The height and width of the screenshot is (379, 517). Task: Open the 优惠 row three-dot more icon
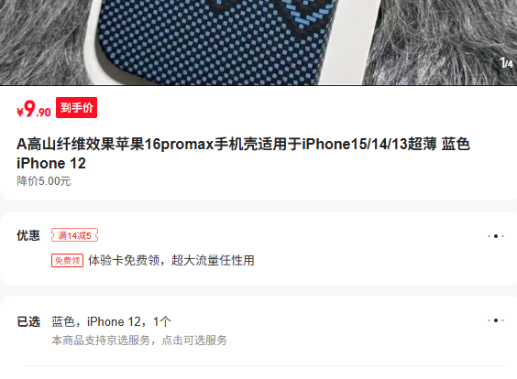coord(496,236)
